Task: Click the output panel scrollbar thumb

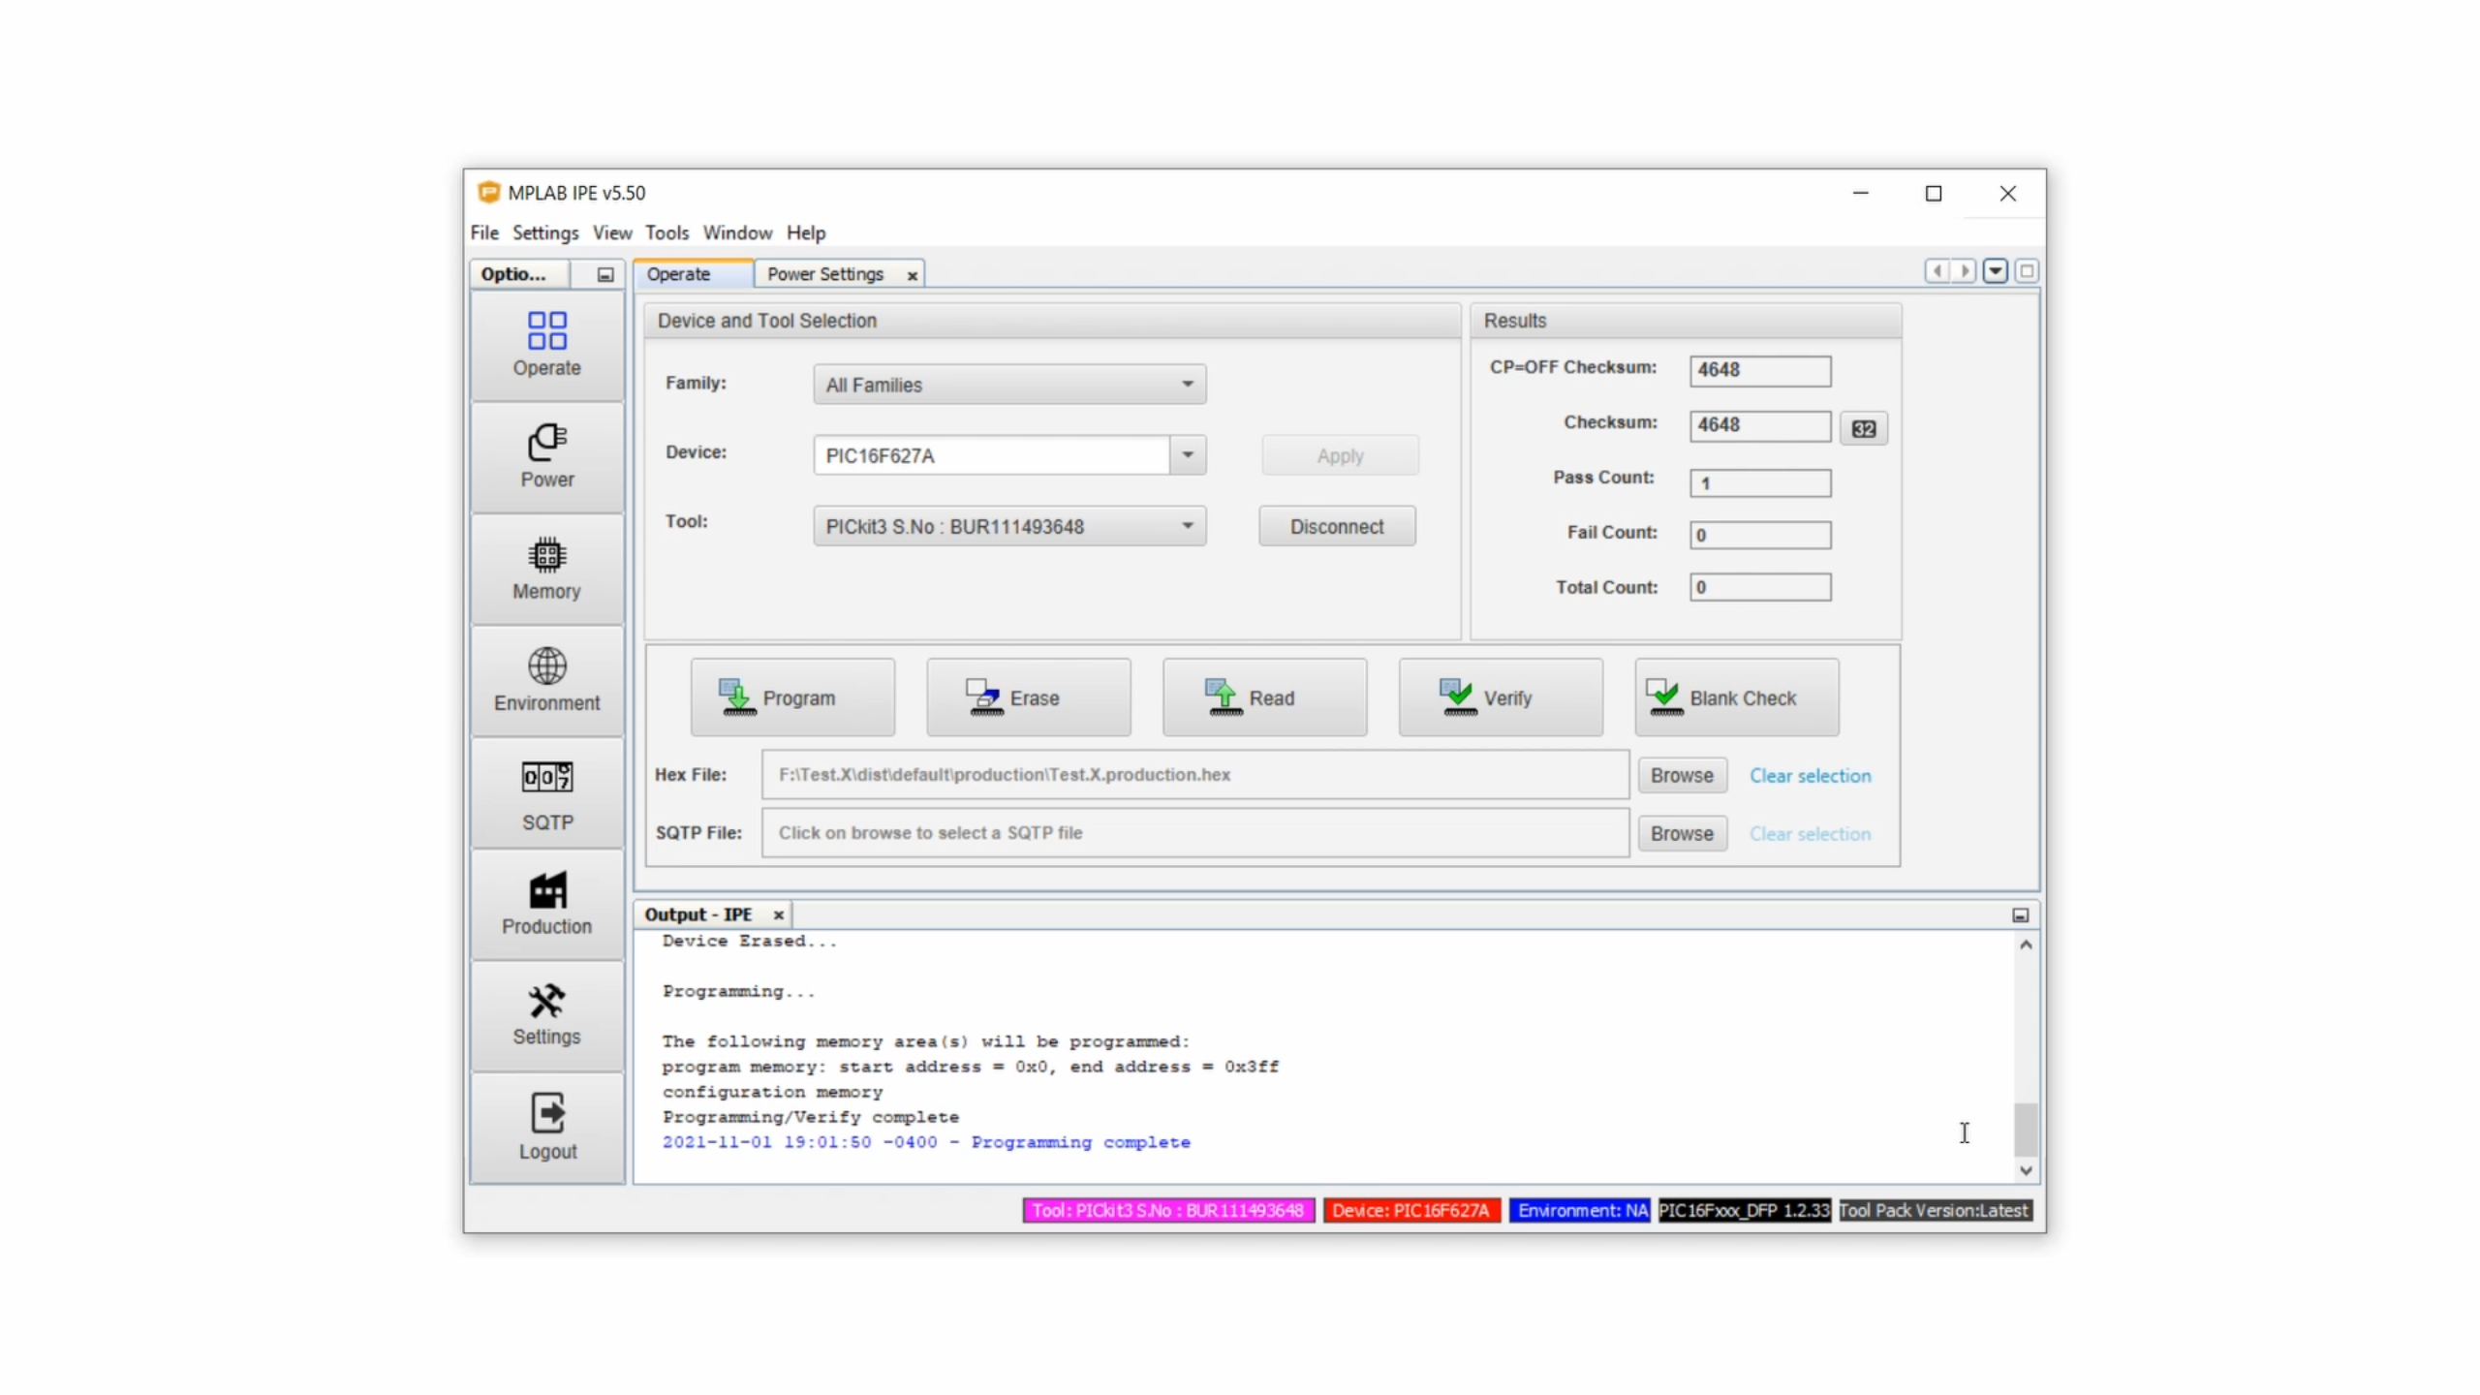Action: point(2025,1129)
